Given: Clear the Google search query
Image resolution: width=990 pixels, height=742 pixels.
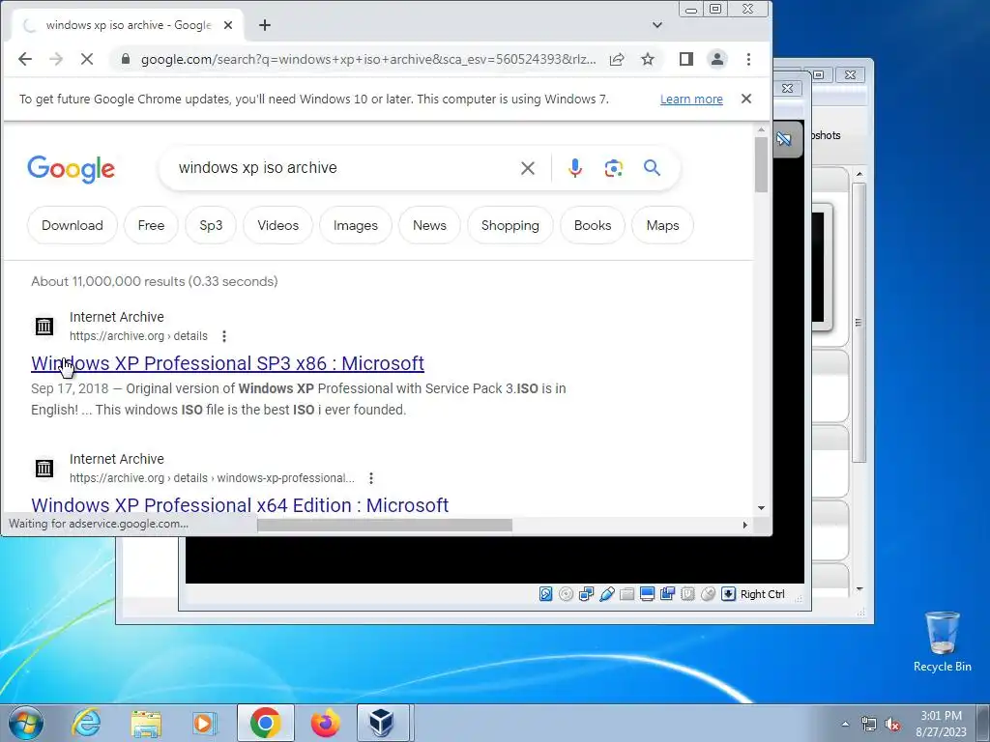Looking at the screenshot, I should coord(528,168).
